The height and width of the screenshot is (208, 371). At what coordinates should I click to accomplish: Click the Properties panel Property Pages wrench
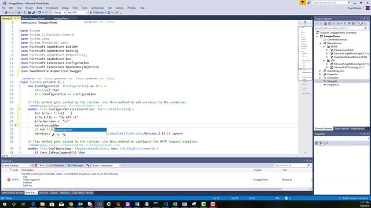click(327, 143)
